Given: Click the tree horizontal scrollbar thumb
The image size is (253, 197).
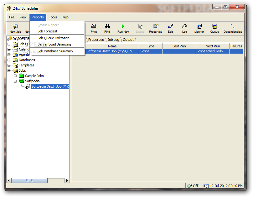Looking at the screenshot, I should (29, 180).
